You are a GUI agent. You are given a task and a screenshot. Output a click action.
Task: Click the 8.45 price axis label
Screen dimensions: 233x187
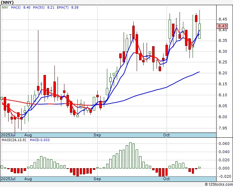pos(223,19)
